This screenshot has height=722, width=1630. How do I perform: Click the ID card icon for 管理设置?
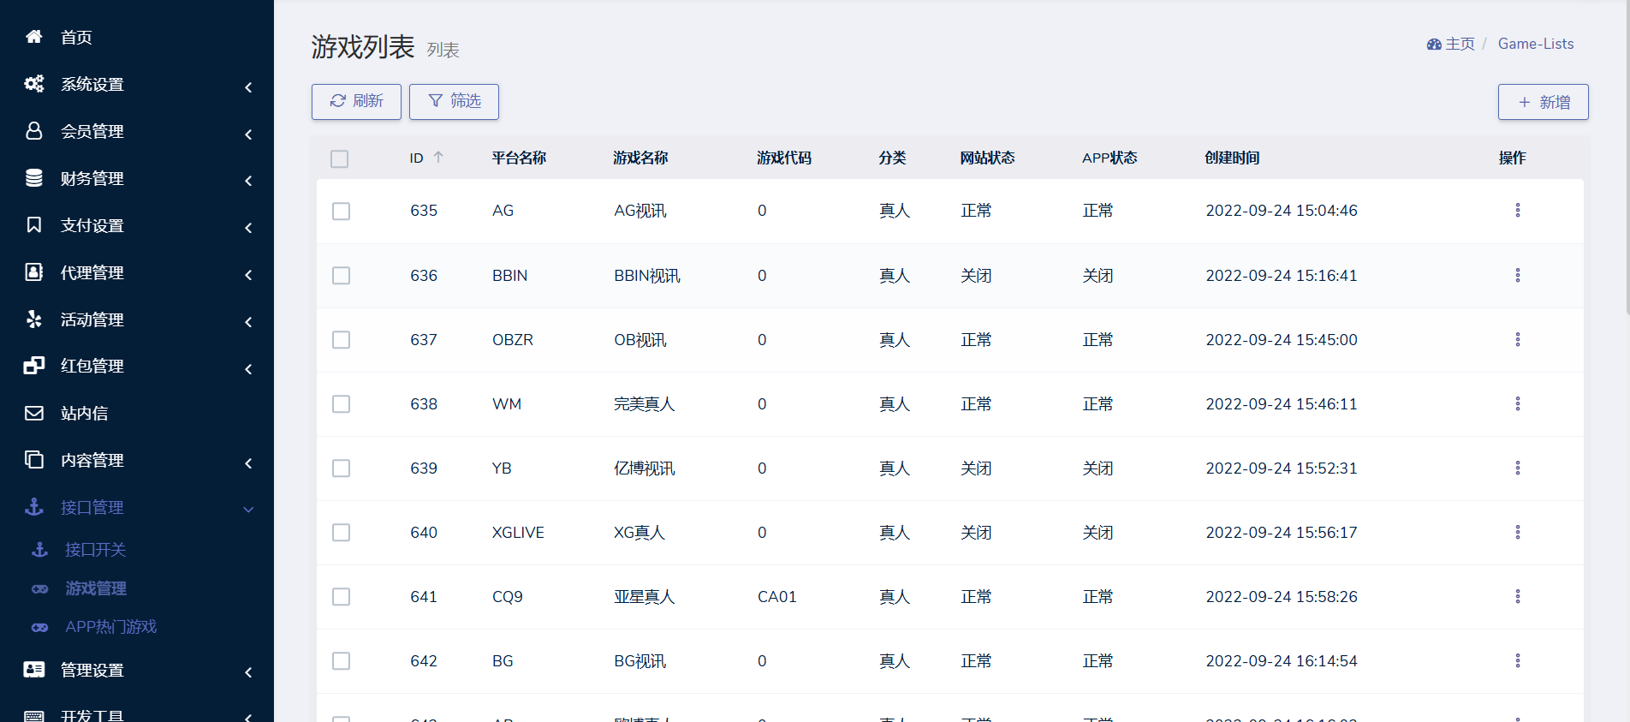[x=34, y=670]
